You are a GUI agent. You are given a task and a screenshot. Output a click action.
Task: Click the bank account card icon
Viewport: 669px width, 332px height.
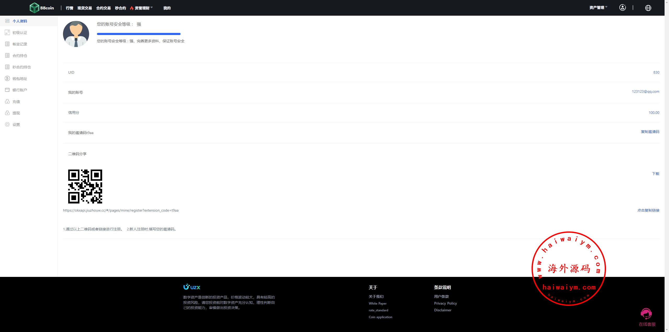[7, 90]
